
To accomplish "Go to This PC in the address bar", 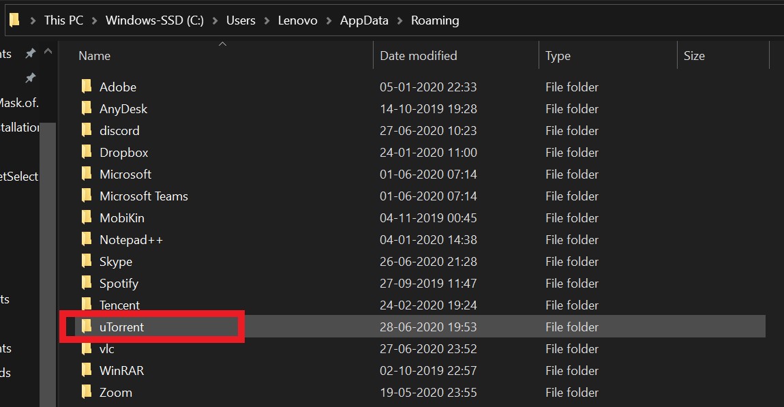I will (x=63, y=20).
